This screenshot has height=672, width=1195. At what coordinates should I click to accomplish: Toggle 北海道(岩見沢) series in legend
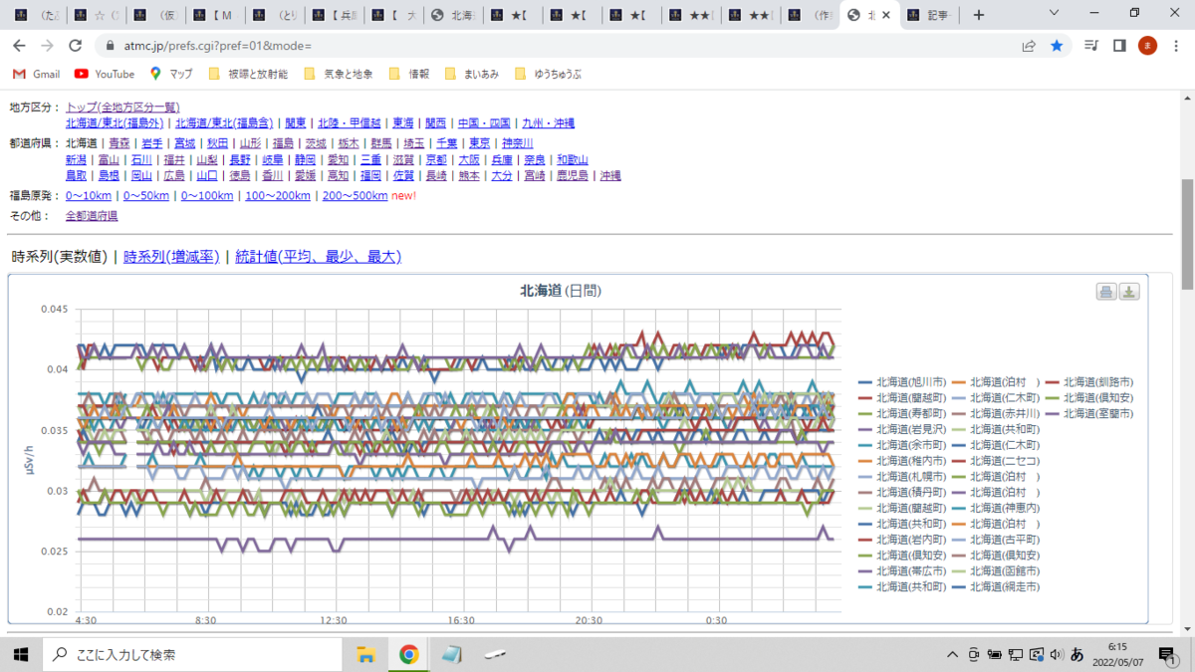pos(901,429)
